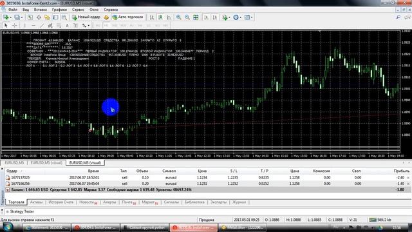Image resolution: width=412 pixels, height=232 pixels.
Task: Open the Графики menu
Action: click(59, 10)
